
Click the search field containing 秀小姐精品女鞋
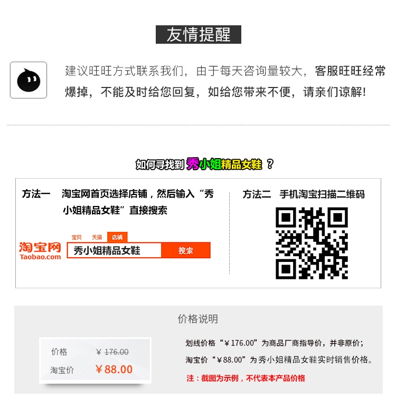pos(114,250)
